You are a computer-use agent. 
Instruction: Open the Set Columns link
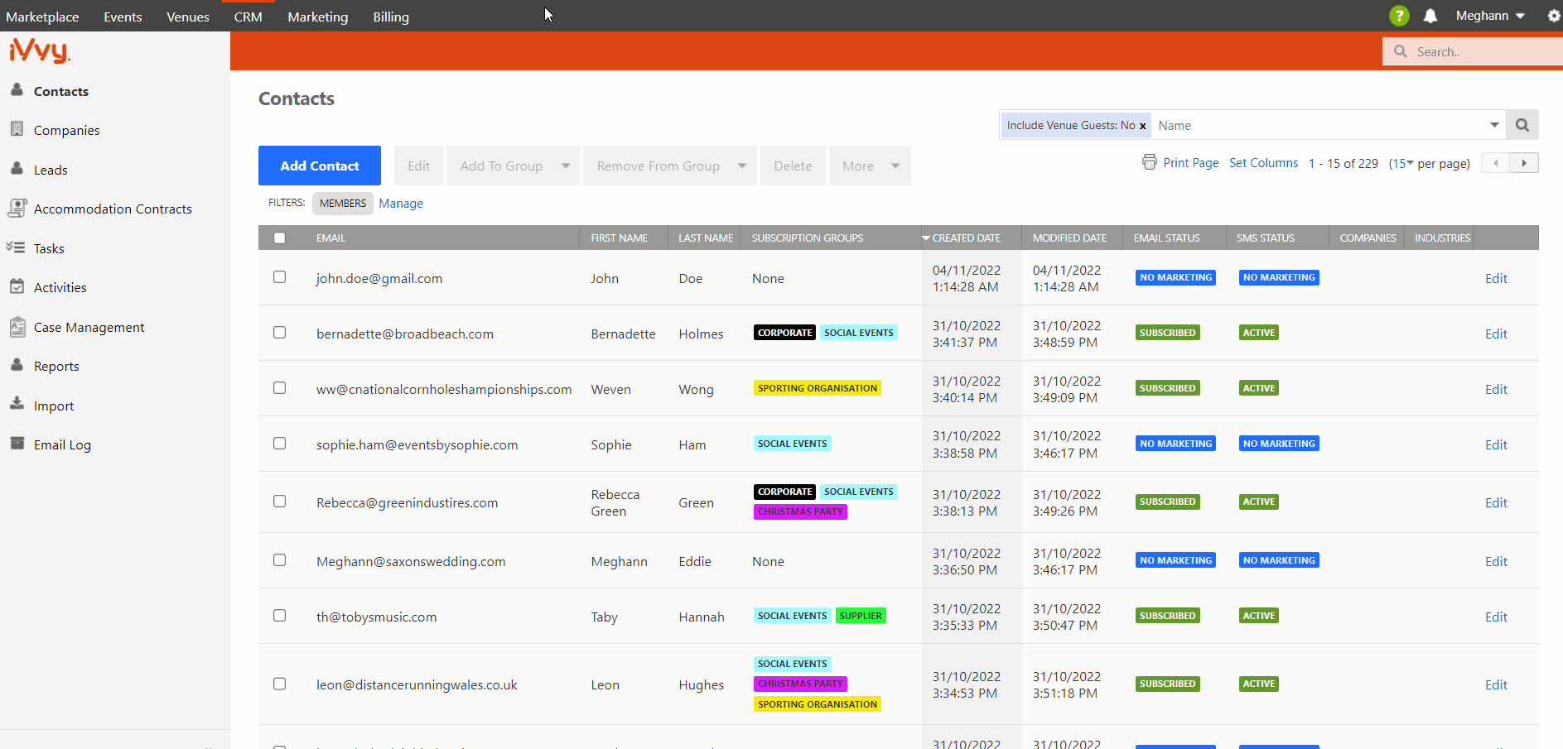[x=1263, y=163]
